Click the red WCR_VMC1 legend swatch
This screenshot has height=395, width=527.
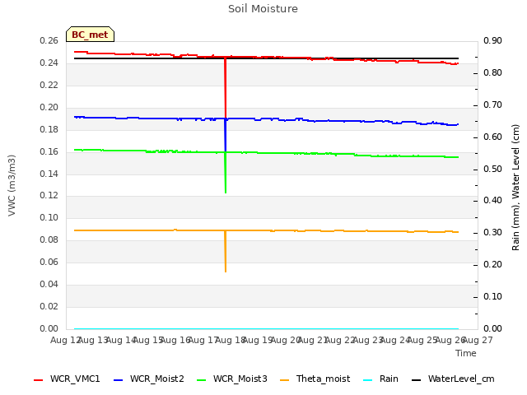[x=39, y=380]
